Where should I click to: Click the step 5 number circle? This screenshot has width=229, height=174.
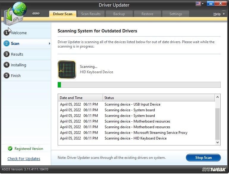[x=7, y=76]
